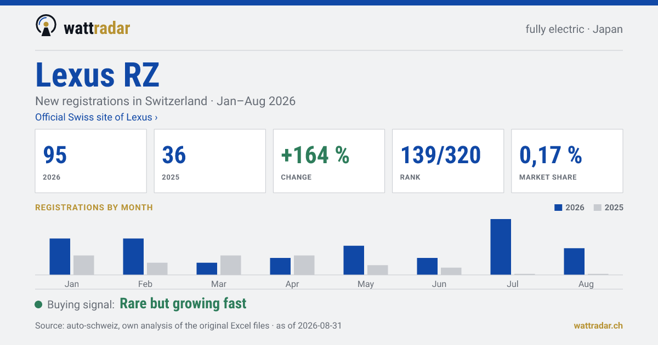This screenshot has width=658, height=345.
Task: Click the blue 2026 bar for May
Action: (x=354, y=260)
